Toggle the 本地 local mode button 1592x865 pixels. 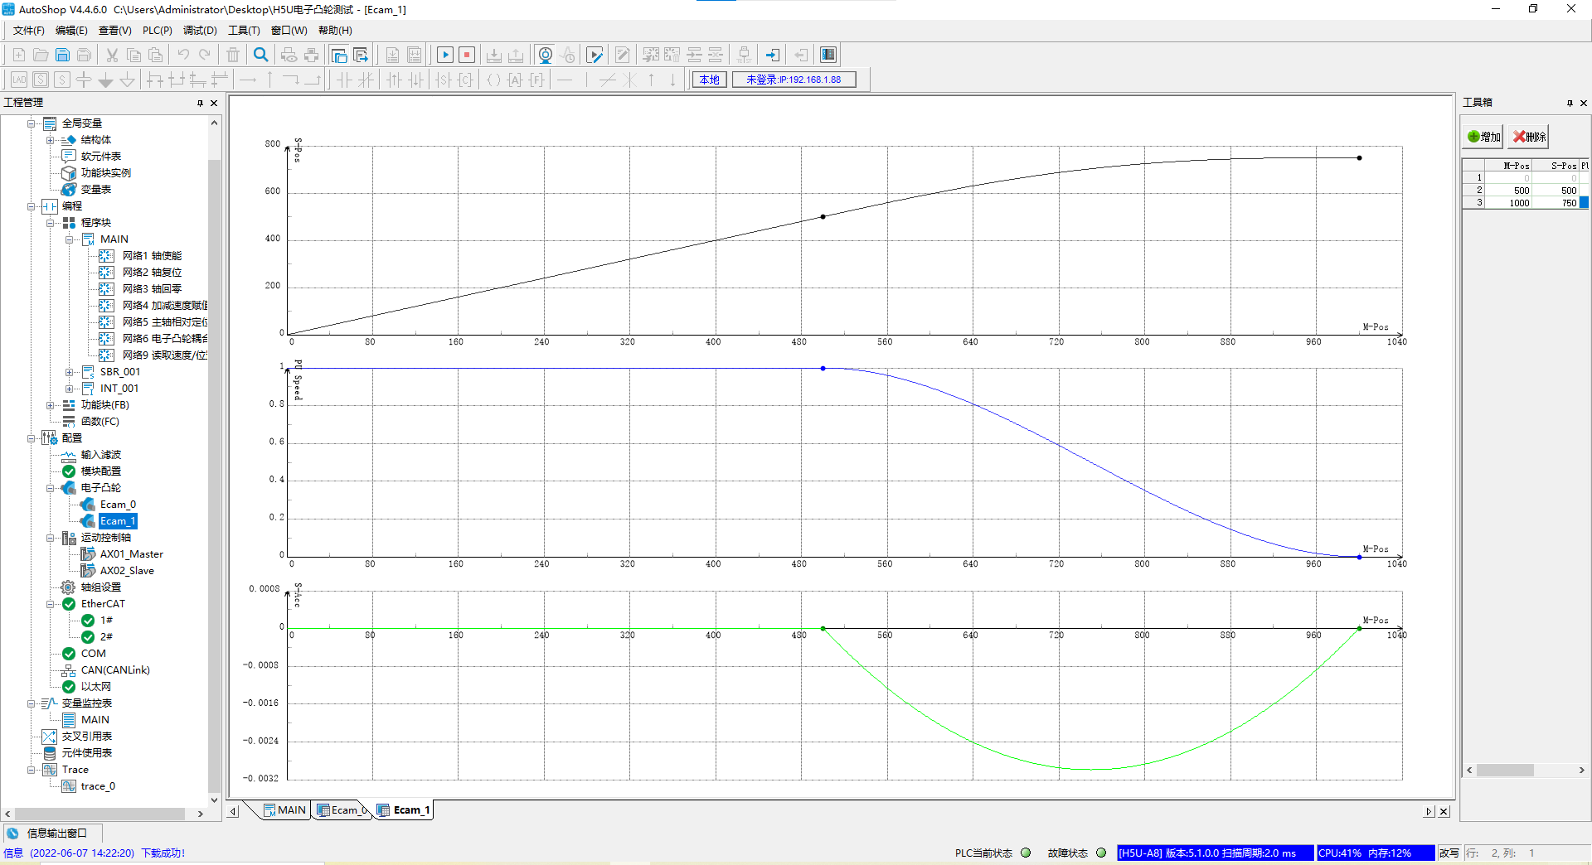tap(710, 80)
